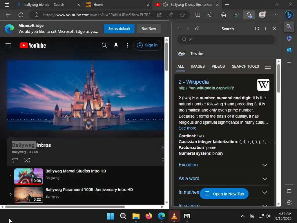Open File Explorer from the taskbar
The width and height of the screenshot is (297, 223).
136,216
